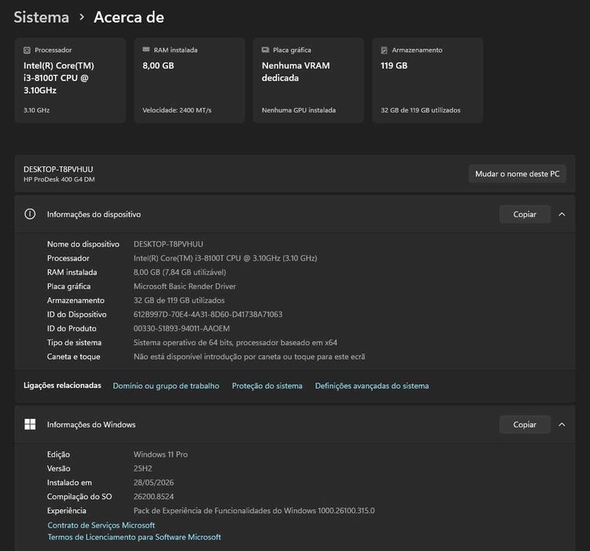Click the Windows logo beside Informações do Windows

(30, 424)
